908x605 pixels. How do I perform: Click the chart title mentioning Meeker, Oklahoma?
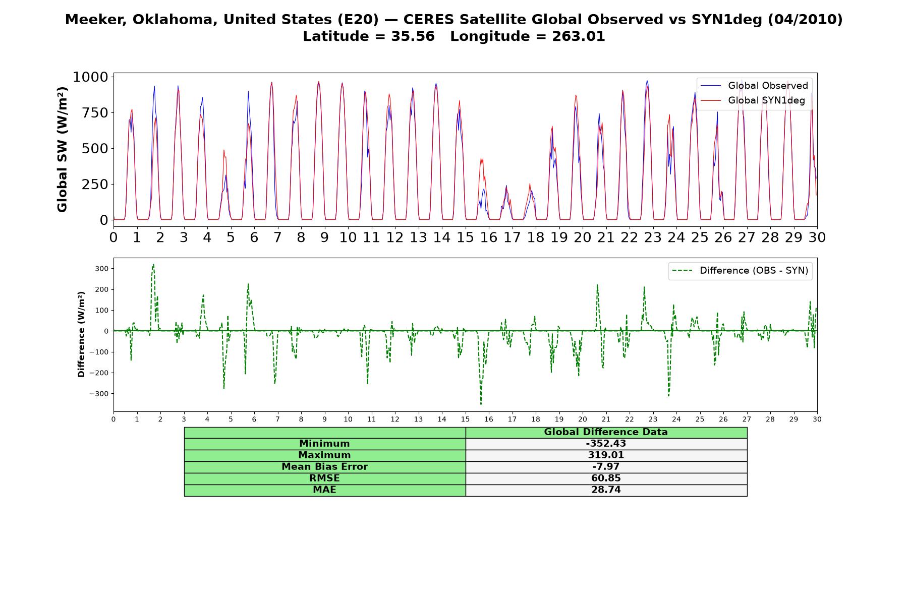tap(454, 20)
